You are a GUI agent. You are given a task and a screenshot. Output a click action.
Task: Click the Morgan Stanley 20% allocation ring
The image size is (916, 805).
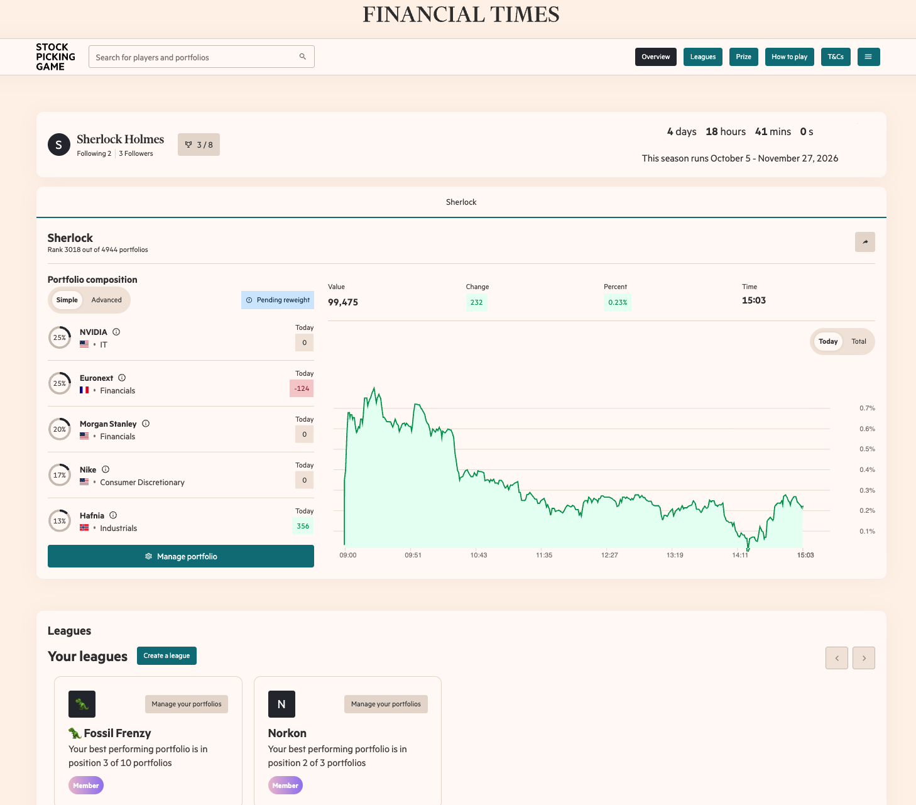click(x=60, y=429)
